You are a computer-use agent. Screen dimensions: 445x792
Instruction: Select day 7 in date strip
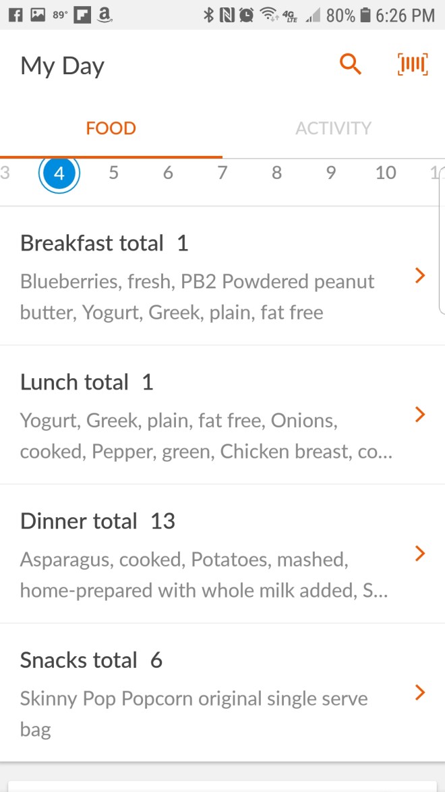pos(222,173)
